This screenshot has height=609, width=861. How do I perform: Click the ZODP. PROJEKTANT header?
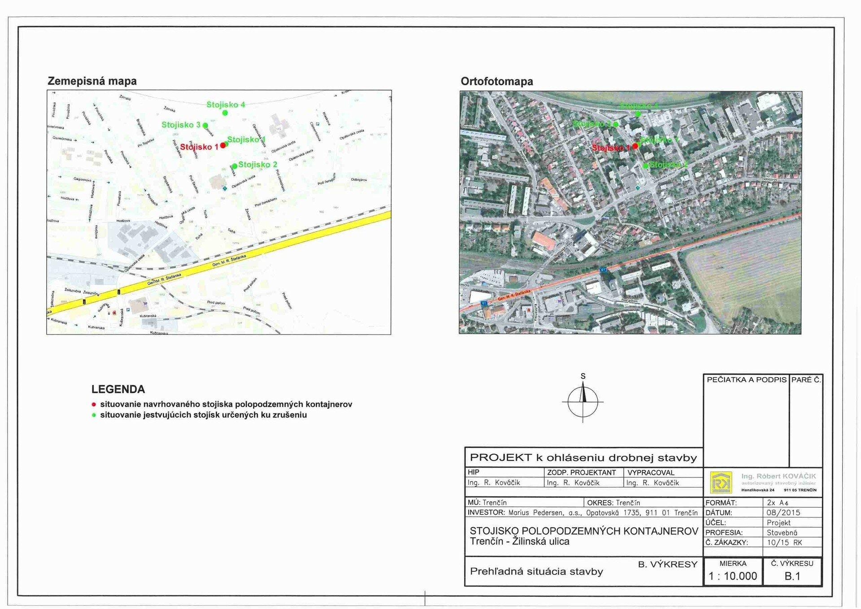pos(582,473)
